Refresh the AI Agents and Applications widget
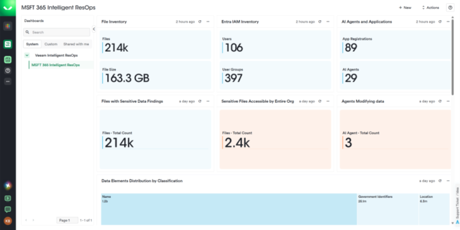The image size is (460, 230). pos(440,21)
